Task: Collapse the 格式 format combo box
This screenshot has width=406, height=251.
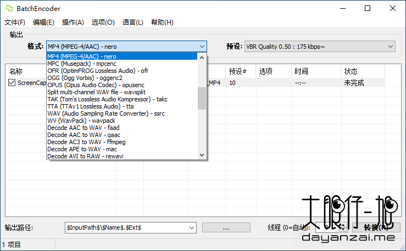Action: (126, 47)
